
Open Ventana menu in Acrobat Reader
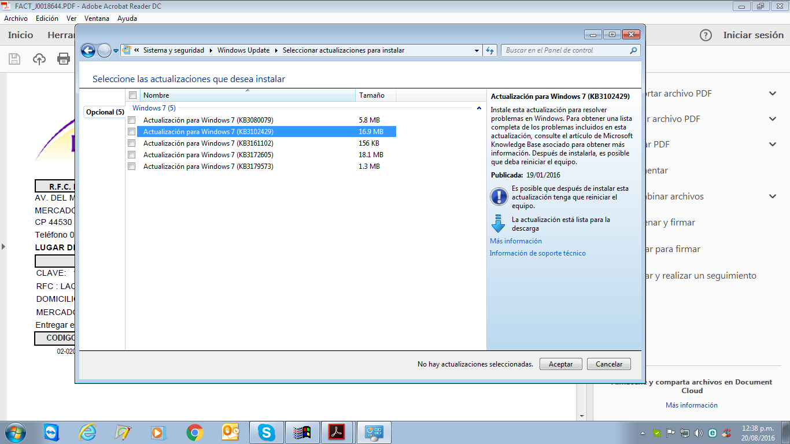pyautogui.click(x=97, y=18)
